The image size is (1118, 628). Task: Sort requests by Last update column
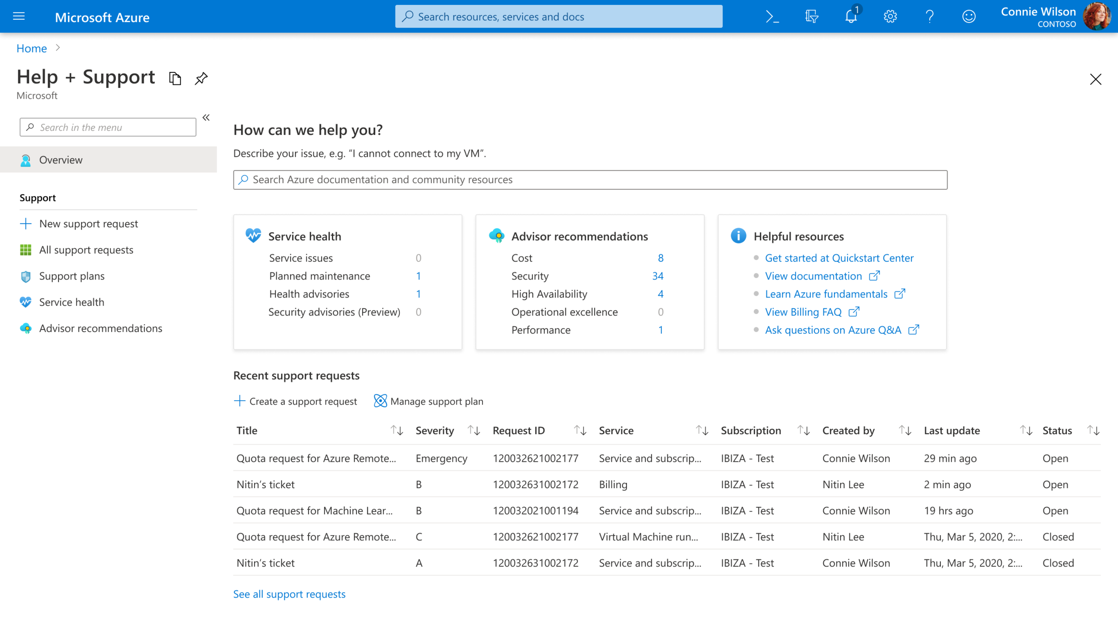1026,430
